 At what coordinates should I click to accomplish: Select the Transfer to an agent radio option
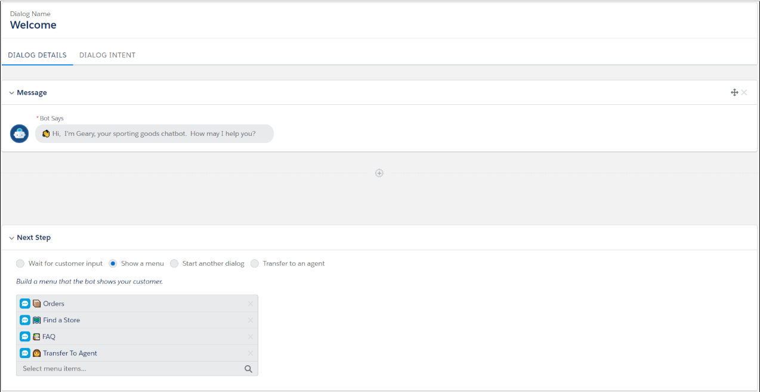(x=255, y=263)
